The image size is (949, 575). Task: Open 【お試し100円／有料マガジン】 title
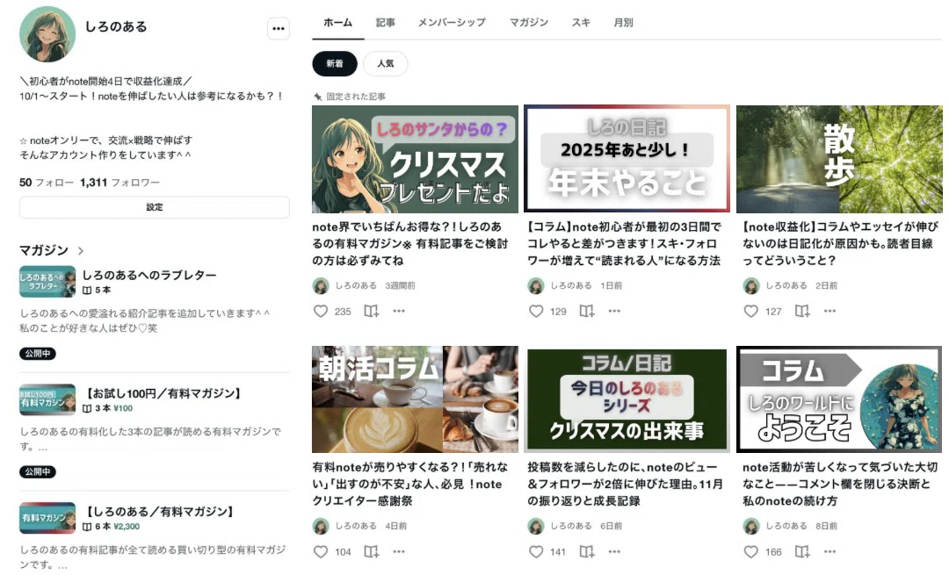pos(163,393)
